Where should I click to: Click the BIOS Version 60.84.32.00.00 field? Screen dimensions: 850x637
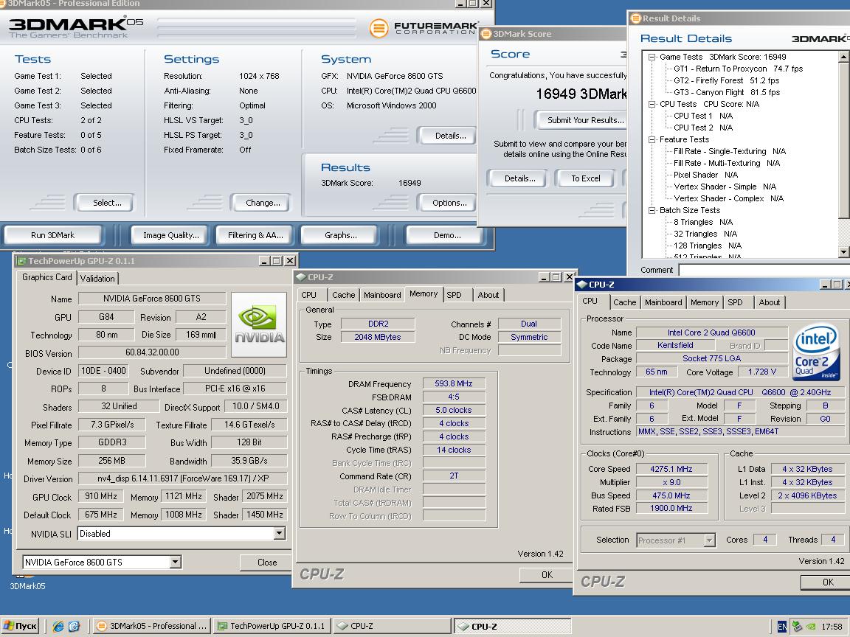[x=152, y=352]
